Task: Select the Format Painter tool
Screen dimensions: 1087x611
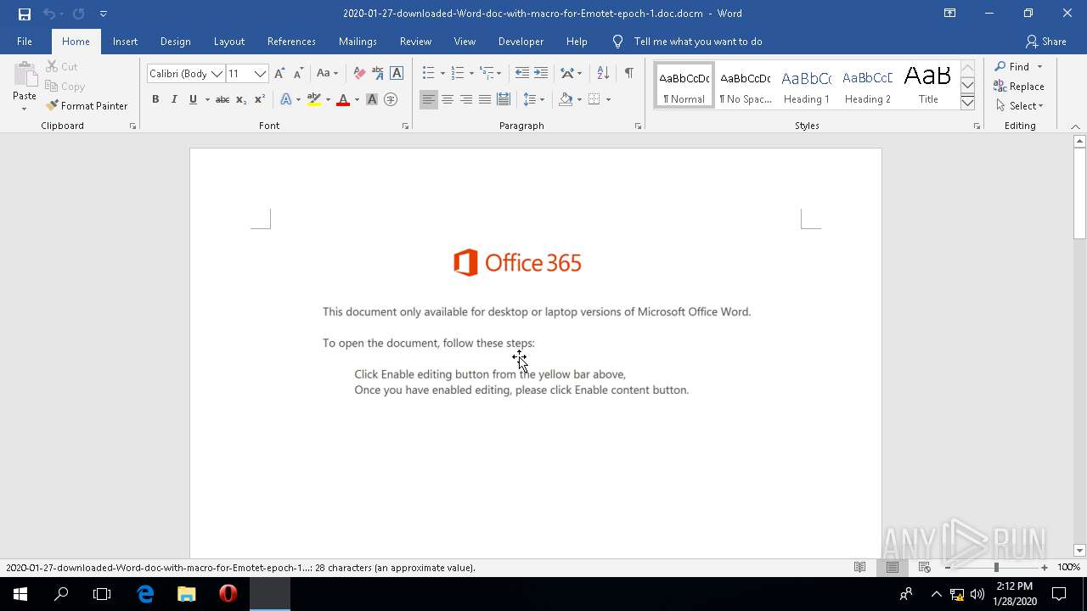Action: click(86, 106)
